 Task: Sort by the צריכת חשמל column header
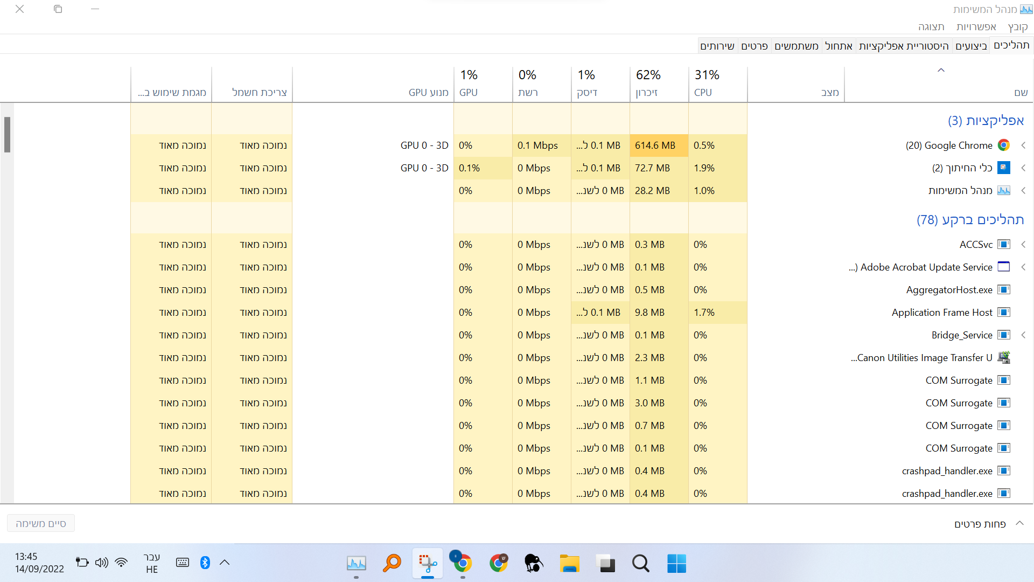252,84
